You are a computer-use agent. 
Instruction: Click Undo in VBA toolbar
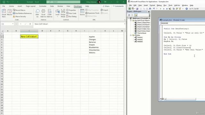[154, 9]
